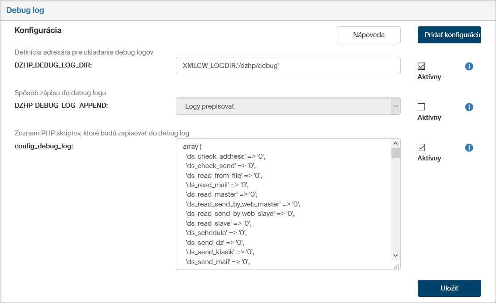Click the 'config_debug_log:' field label
496x303 pixels.
tap(44, 146)
